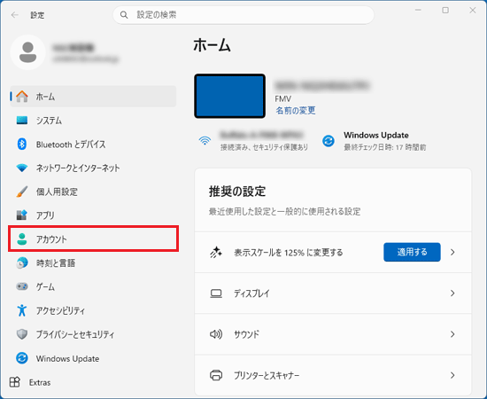Click the アプリ label in the sidebar

(x=45, y=215)
